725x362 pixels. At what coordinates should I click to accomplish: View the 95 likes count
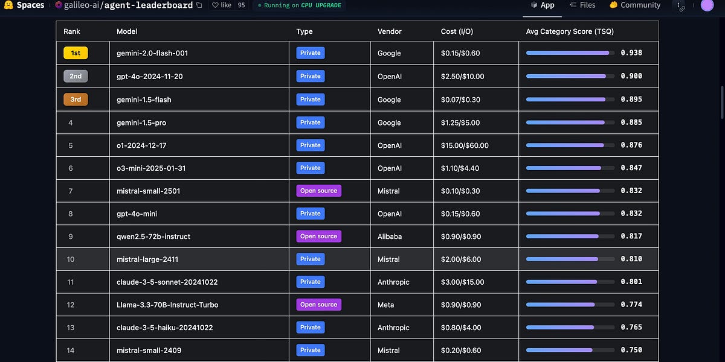(240, 5)
